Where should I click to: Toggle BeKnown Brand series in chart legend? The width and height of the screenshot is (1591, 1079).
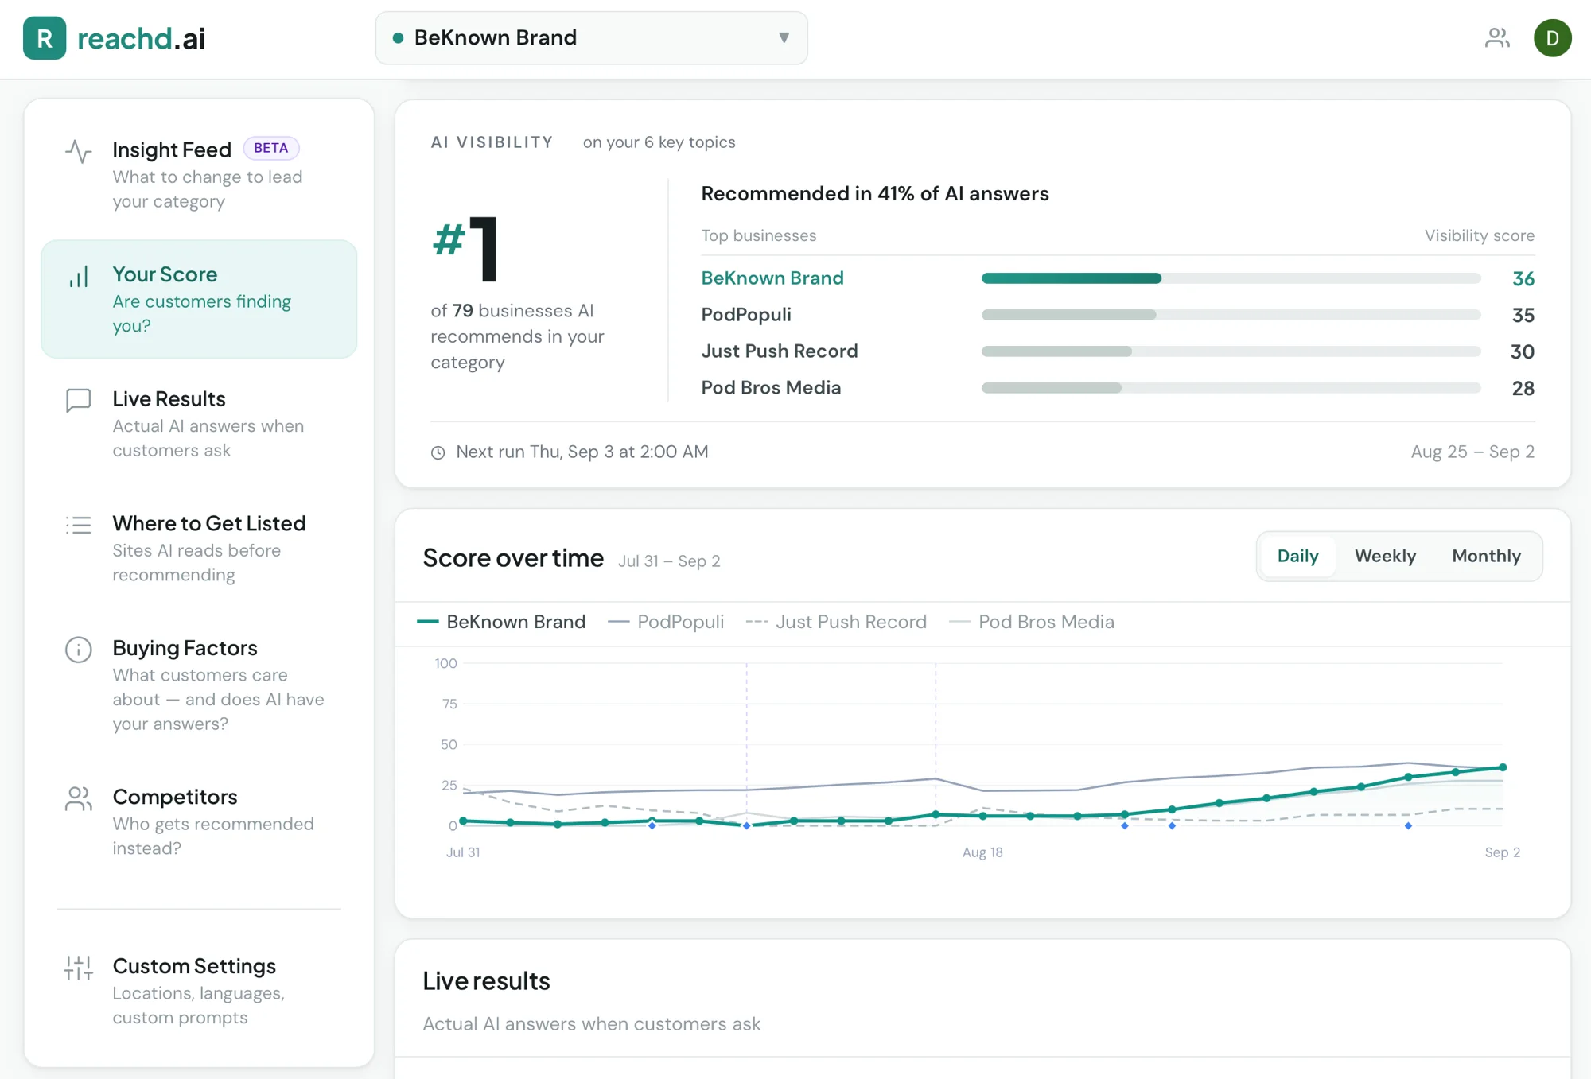point(501,622)
